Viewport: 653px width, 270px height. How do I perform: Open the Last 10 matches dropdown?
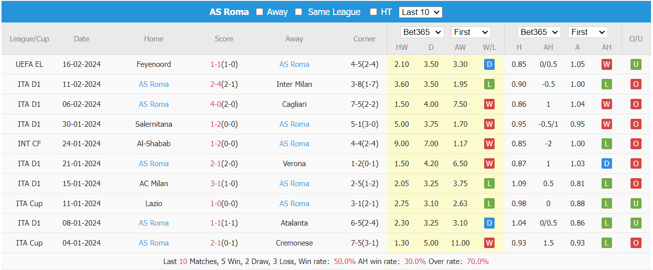[421, 12]
